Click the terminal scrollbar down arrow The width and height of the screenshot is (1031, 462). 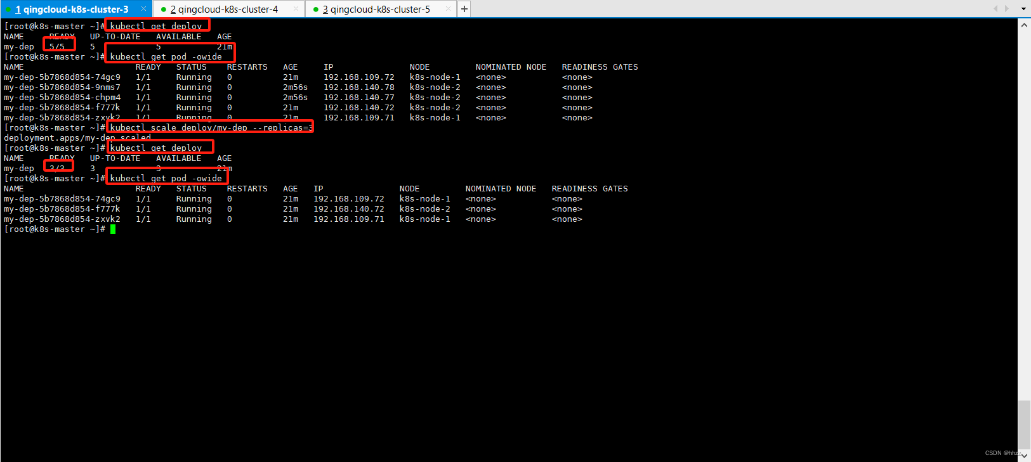point(1024,455)
